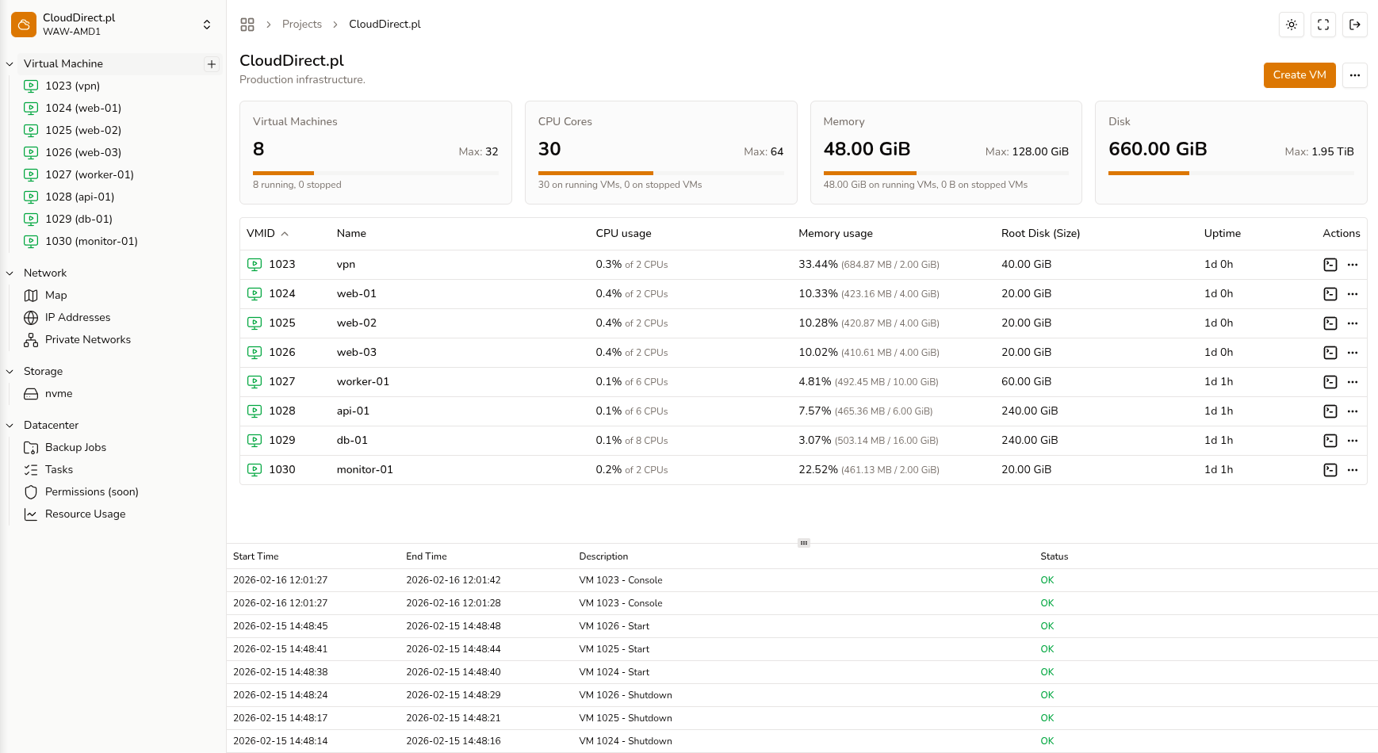Image resolution: width=1378 pixels, height=753 pixels.
Task: Enter fullscreen using the expand icon
Action: tap(1322, 25)
